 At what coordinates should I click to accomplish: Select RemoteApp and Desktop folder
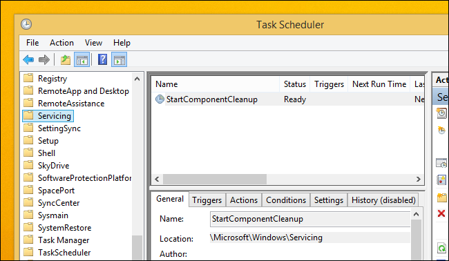click(x=84, y=91)
